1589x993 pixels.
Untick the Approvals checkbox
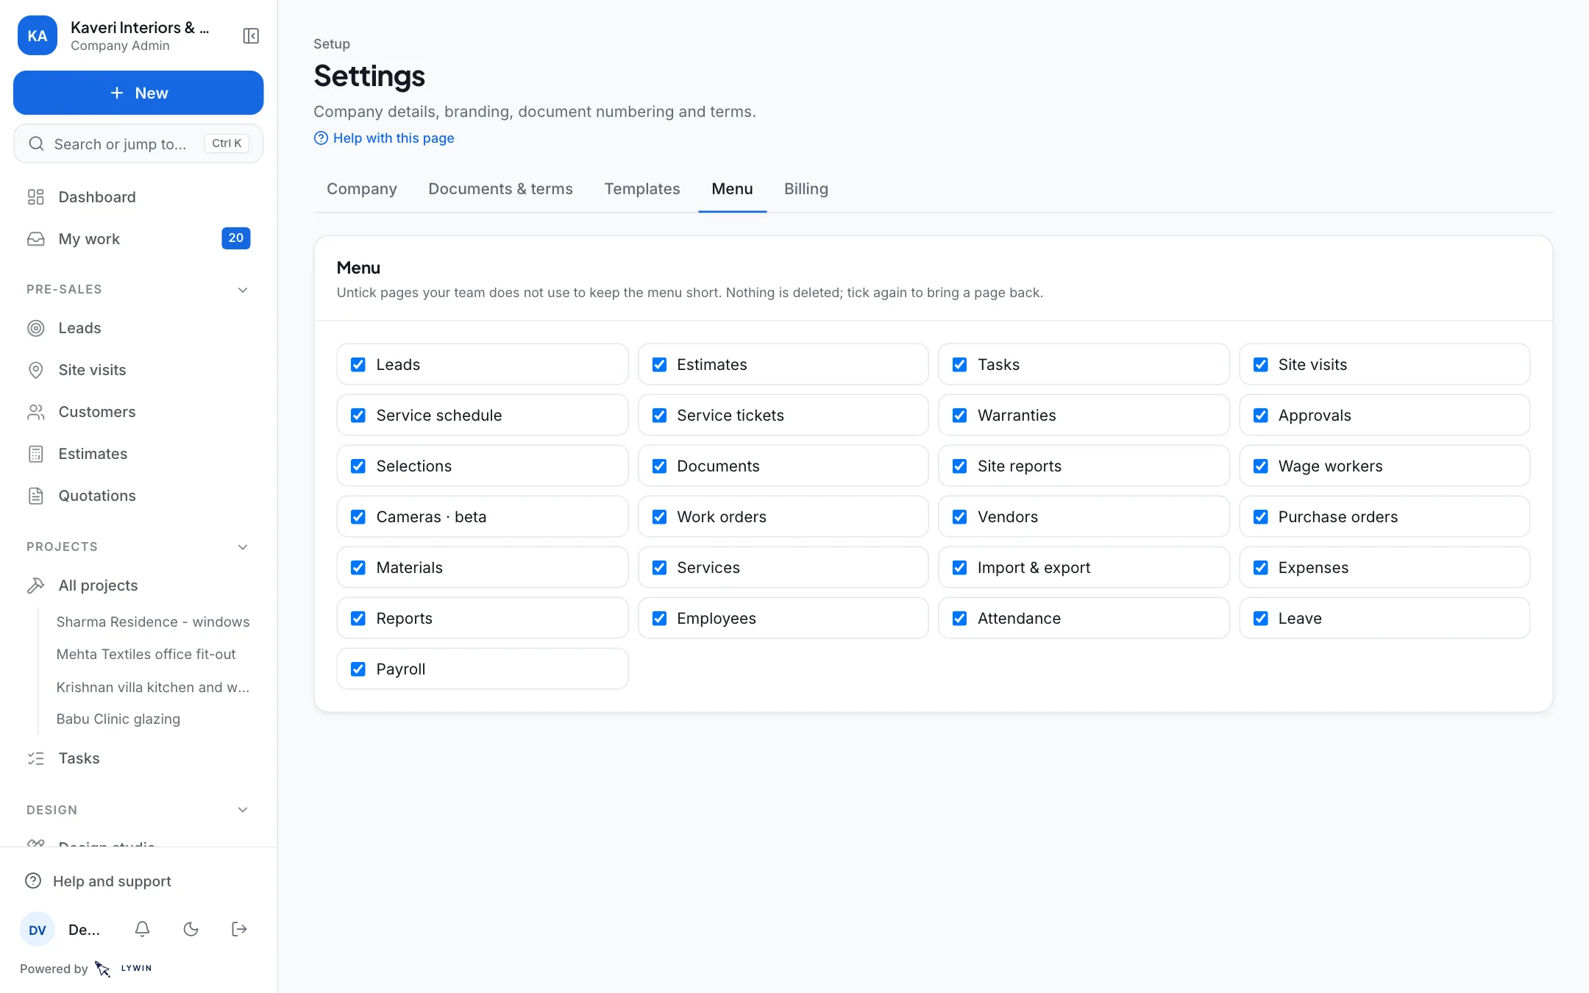coord(1260,416)
